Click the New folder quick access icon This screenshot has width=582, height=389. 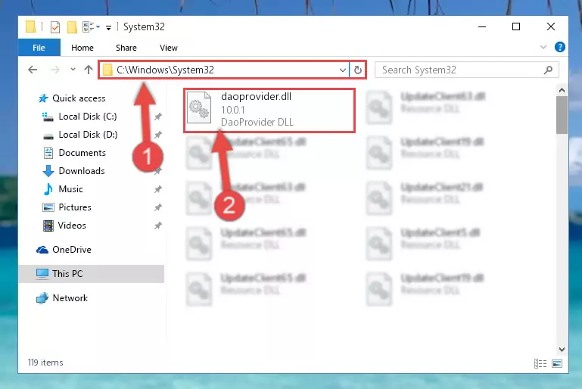point(72,26)
